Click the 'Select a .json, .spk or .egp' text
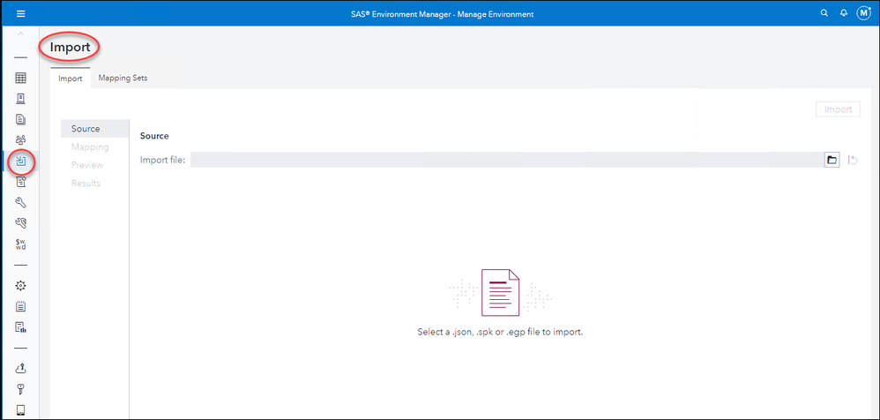 (501, 332)
